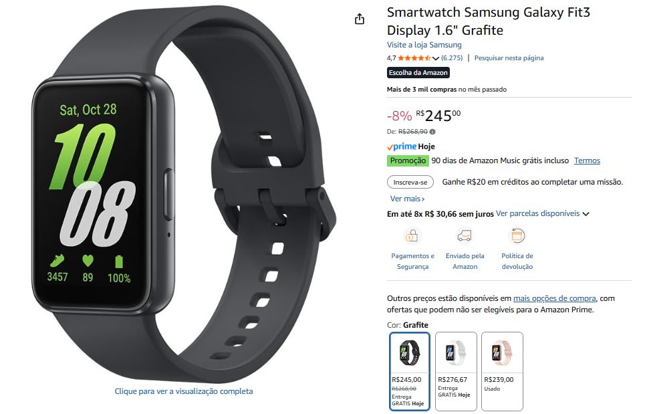Image resolution: width=645 pixels, height=414 pixels.
Task: Click the Inscreva-se button
Action: (410, 182)
